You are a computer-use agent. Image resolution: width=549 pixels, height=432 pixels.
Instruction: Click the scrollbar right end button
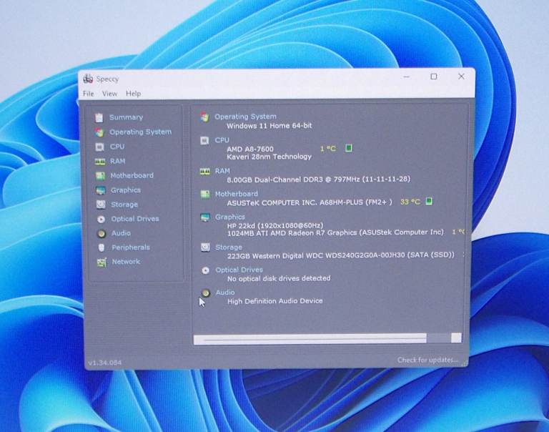pyautogui.click(x=456, y=338)
